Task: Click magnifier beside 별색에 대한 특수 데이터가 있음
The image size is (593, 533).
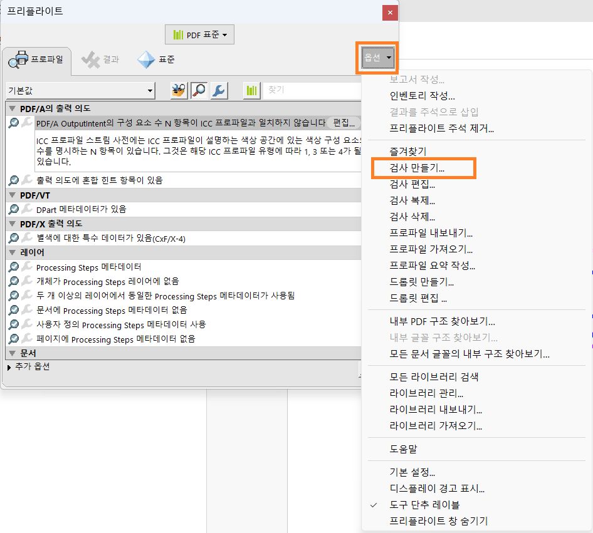Action: pos(14,238)
